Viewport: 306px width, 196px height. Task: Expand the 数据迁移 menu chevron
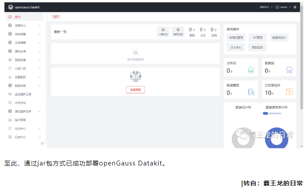[x=40, y=86]
